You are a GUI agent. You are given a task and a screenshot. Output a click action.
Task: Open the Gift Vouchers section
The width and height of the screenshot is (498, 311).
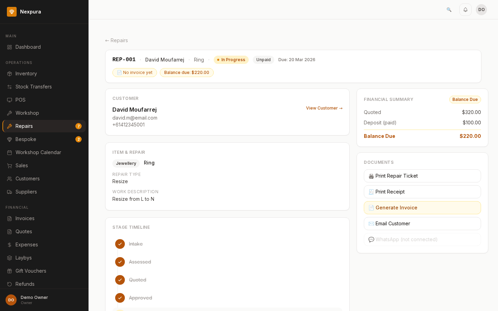pyautogui.click(x=31, y=271)
